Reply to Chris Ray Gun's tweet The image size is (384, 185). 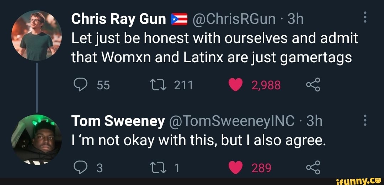click(82, 85)
